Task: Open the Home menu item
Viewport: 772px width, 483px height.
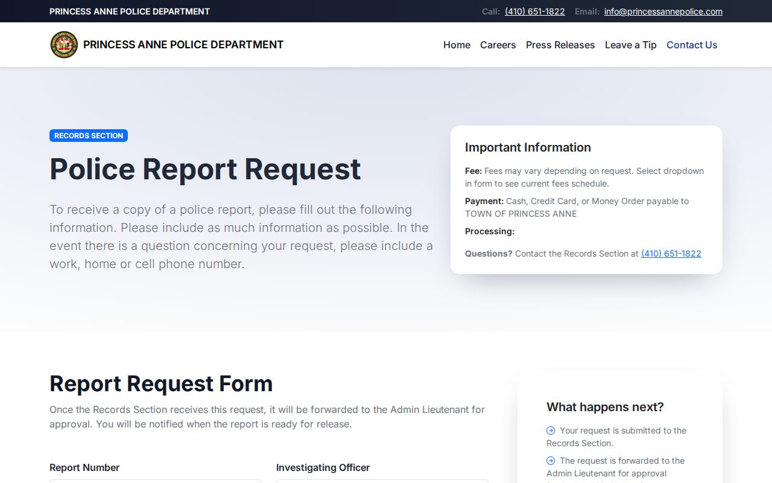Action: (457, 45)
